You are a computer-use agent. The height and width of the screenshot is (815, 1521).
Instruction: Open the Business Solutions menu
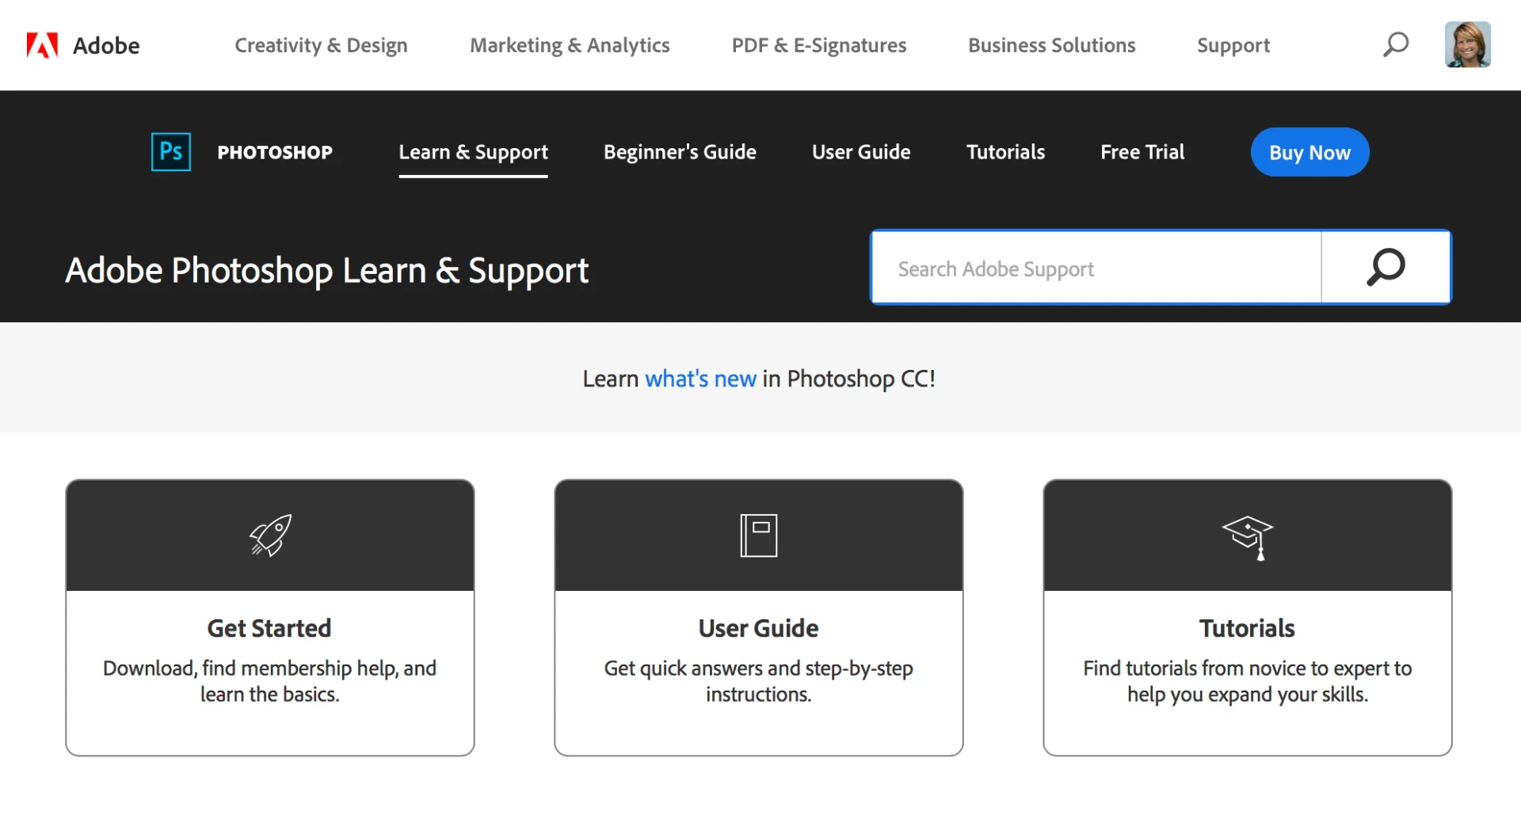1051,45
